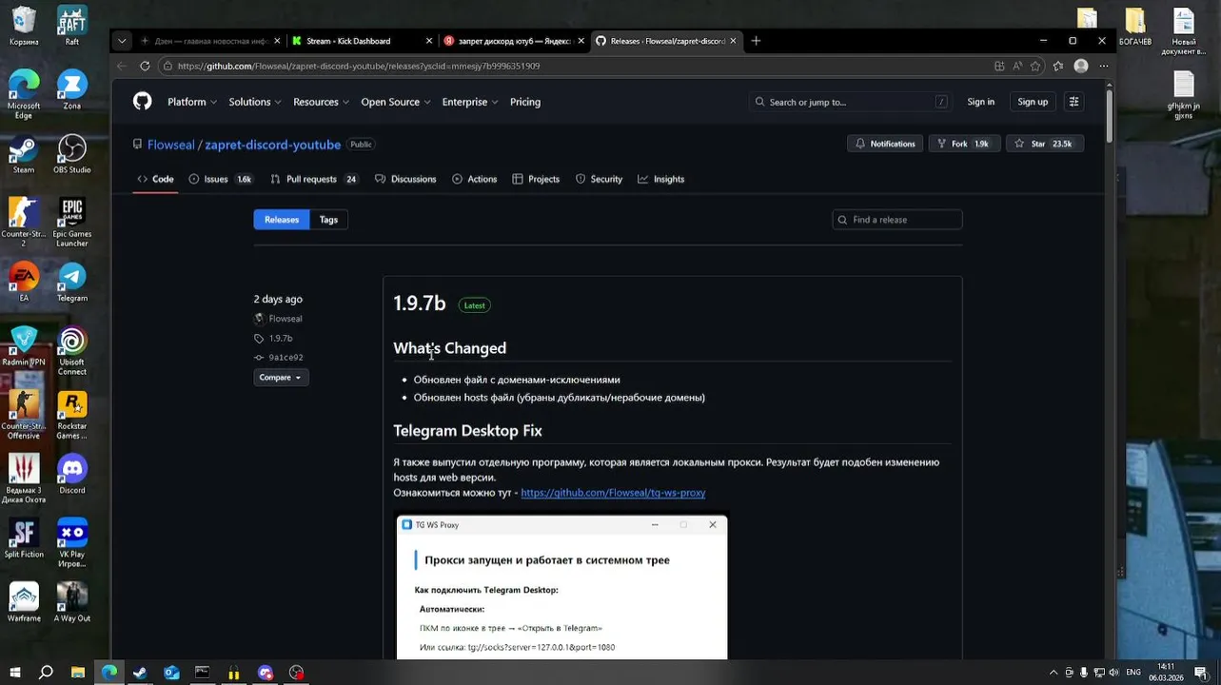Open Recycle Bin desktop icon
This screenshot has width=1221, height=685.
click(24, 27)
